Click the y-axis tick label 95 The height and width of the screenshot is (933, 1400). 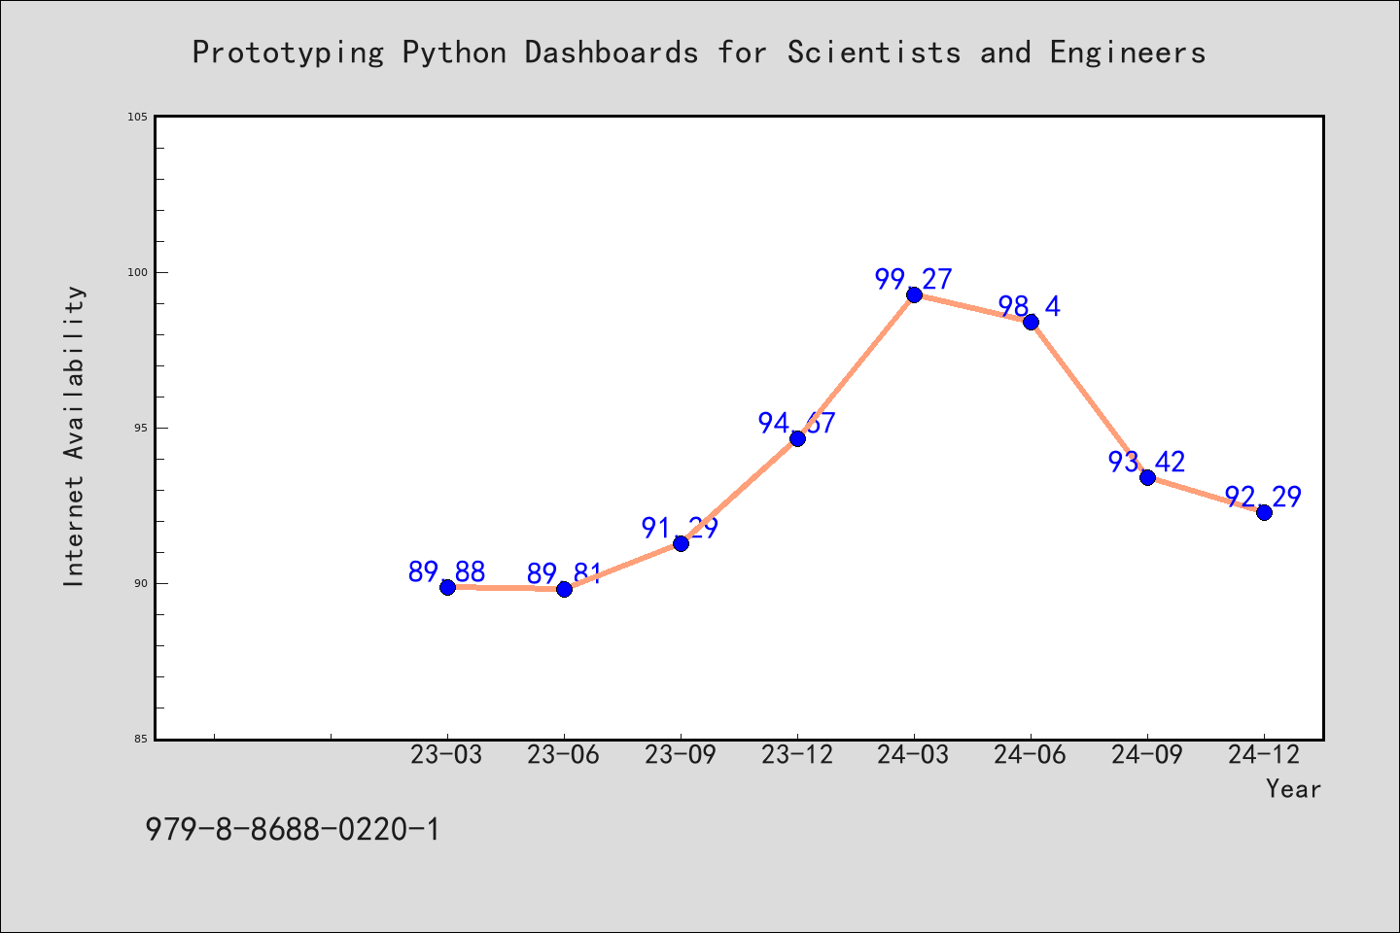tap(141, 428)
